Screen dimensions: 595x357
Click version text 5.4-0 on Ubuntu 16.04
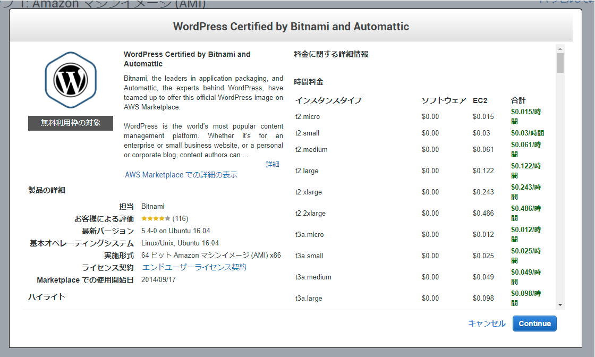175,231
